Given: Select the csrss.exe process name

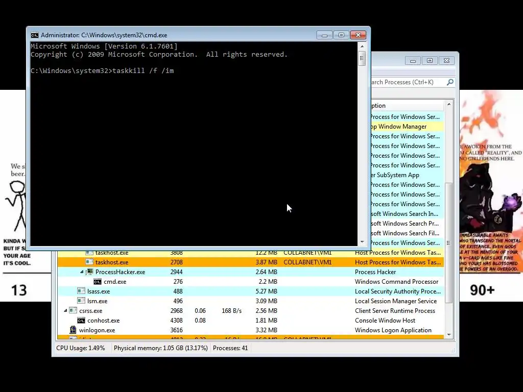Looking at the screenshot, I should [91, 311].
